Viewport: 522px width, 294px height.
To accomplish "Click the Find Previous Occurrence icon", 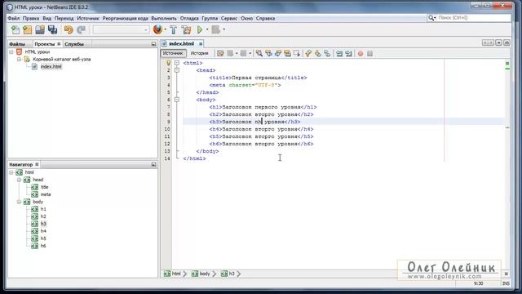I will pos(268,53).
